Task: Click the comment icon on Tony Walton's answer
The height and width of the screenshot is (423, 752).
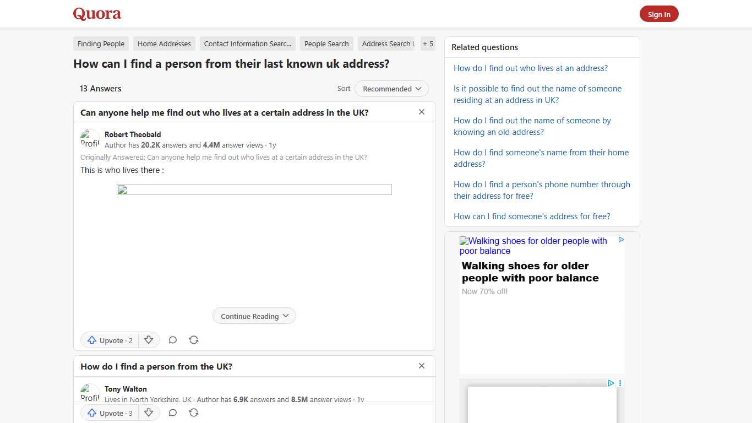Action: pos(172,413)
